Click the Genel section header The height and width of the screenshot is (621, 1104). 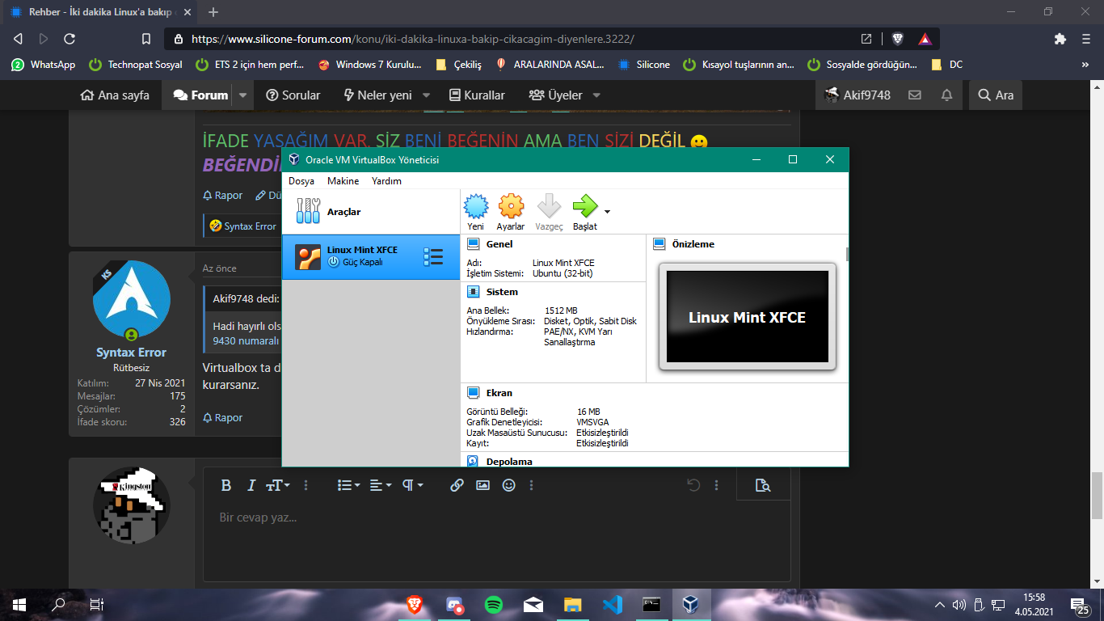[x=499, y=244]
